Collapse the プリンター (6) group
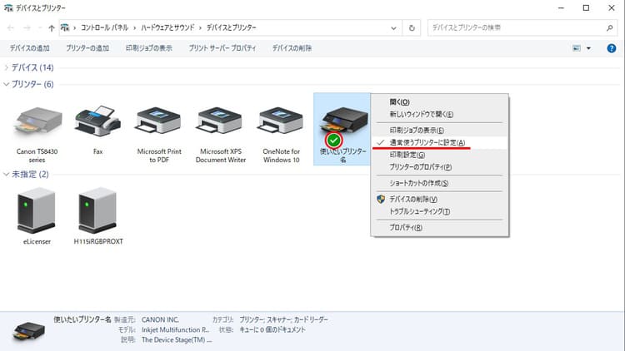The image size is (625, 351). tap(6, 84)
